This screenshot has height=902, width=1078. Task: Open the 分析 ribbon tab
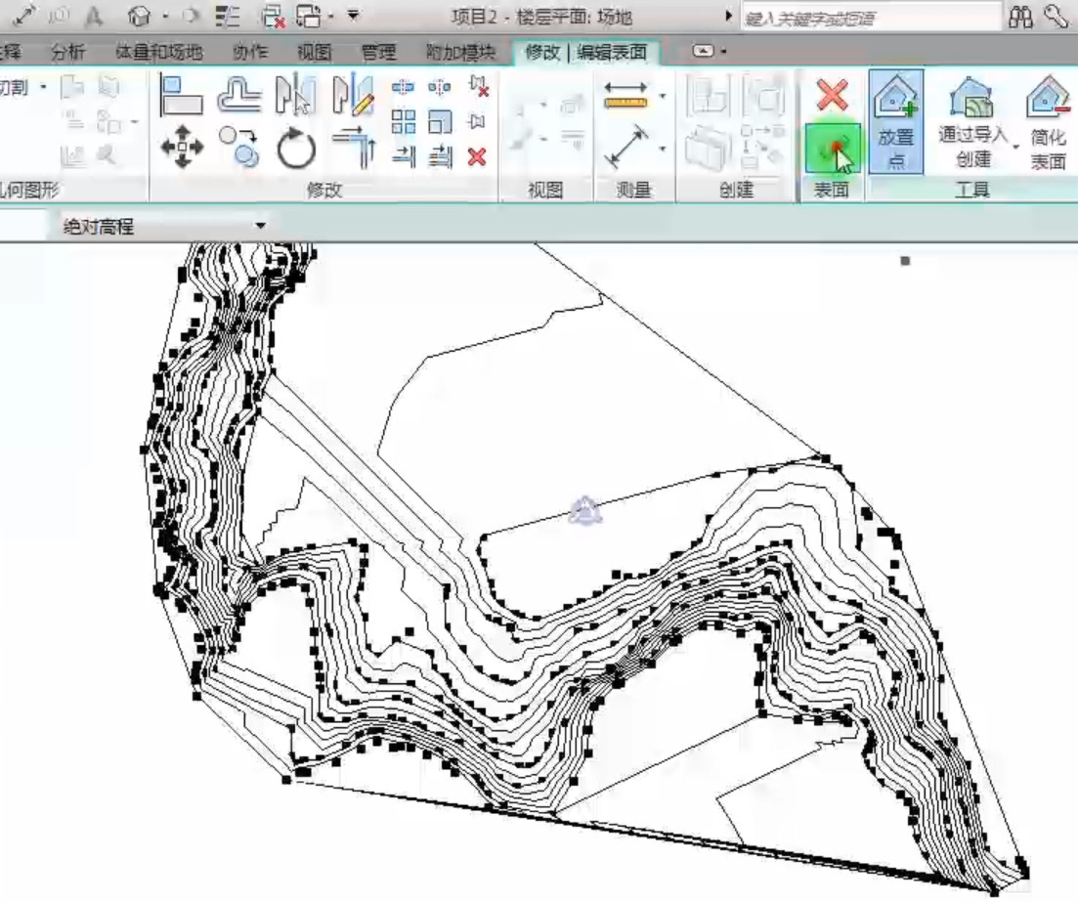pos(68,52)
